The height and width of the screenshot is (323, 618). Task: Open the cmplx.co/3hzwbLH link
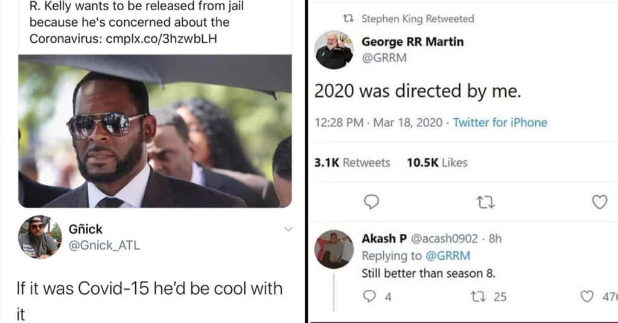click(x=161, y=39)
